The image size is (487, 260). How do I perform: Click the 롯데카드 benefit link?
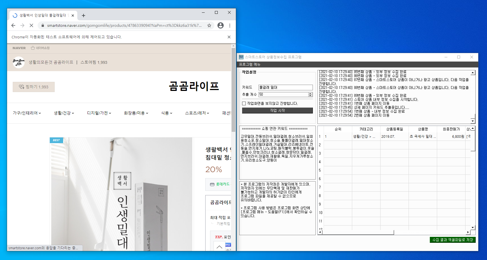[220, 184]
